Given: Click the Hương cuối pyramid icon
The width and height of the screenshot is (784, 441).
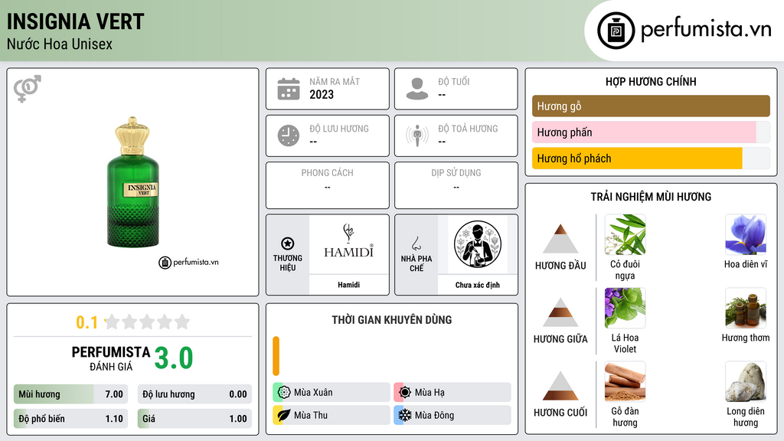Looking at the screenshot, I should [x=560, y=386].
